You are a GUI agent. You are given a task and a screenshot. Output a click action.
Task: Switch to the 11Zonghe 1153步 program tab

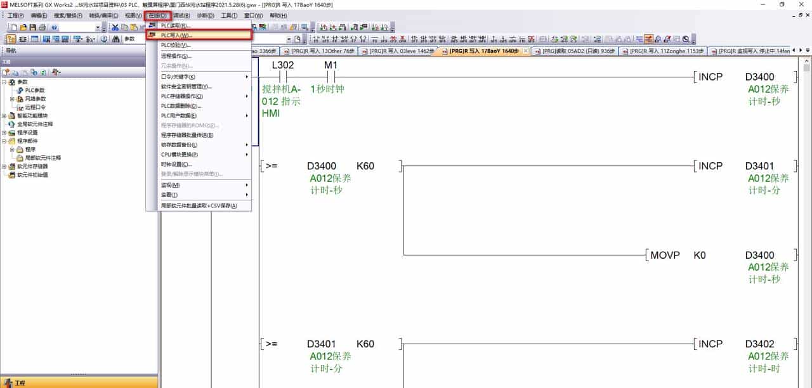pos(665,51)
